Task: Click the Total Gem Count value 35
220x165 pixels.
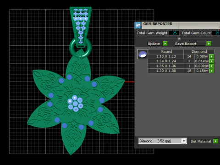Action: [217, 33]
